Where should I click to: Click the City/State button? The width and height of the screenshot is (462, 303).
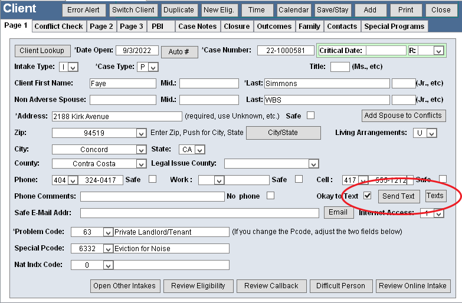click(283, 133)
